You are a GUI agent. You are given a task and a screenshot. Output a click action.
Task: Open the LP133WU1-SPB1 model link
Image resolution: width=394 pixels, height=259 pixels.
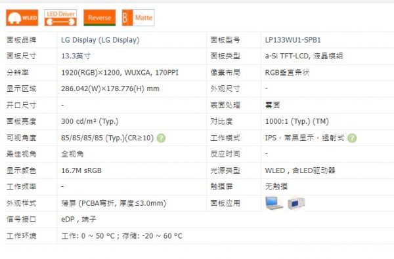[293, 40]
